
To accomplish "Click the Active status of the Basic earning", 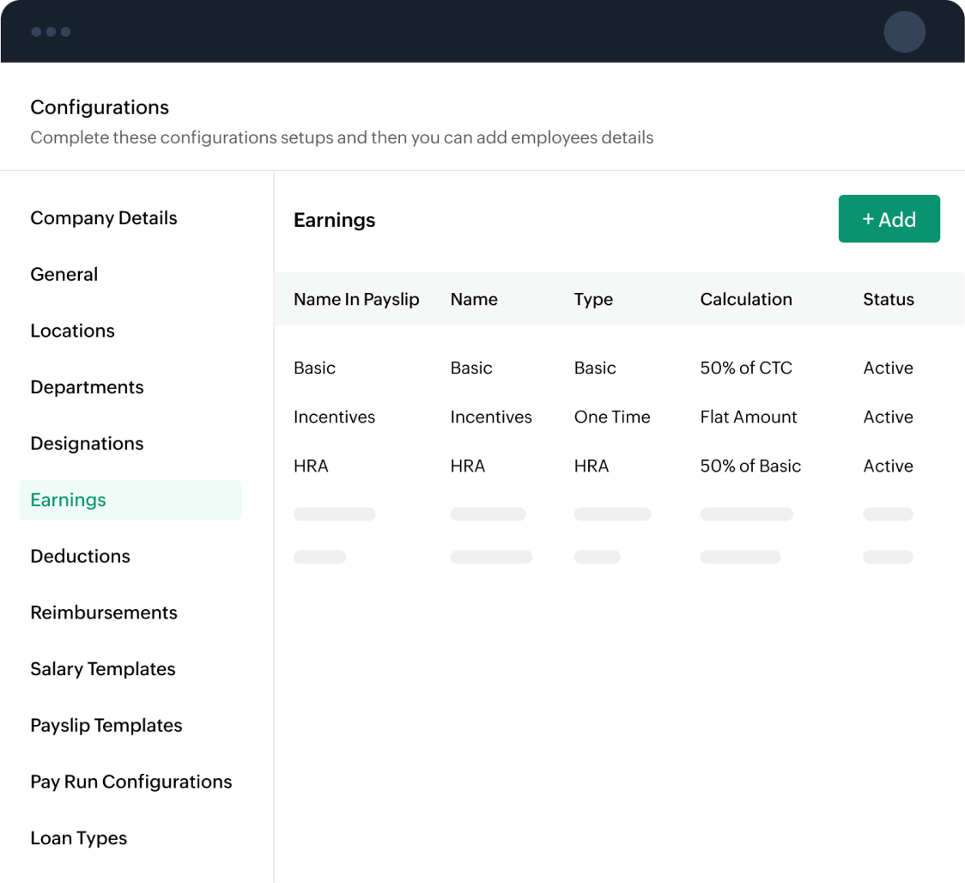I will point(888,368).
